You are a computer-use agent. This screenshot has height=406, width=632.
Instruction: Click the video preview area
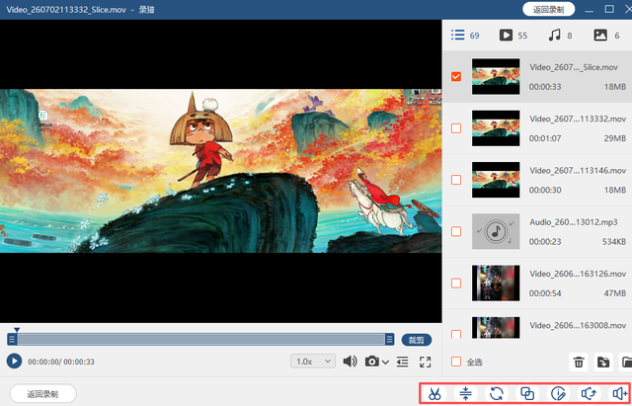pos(221,171)
